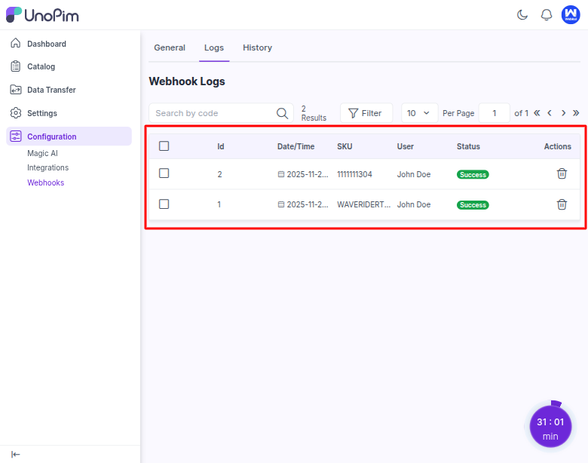Viewport: 588px width, 463px height.
Task: Click Success status in Id 1 row
Action: coord(473,205)
